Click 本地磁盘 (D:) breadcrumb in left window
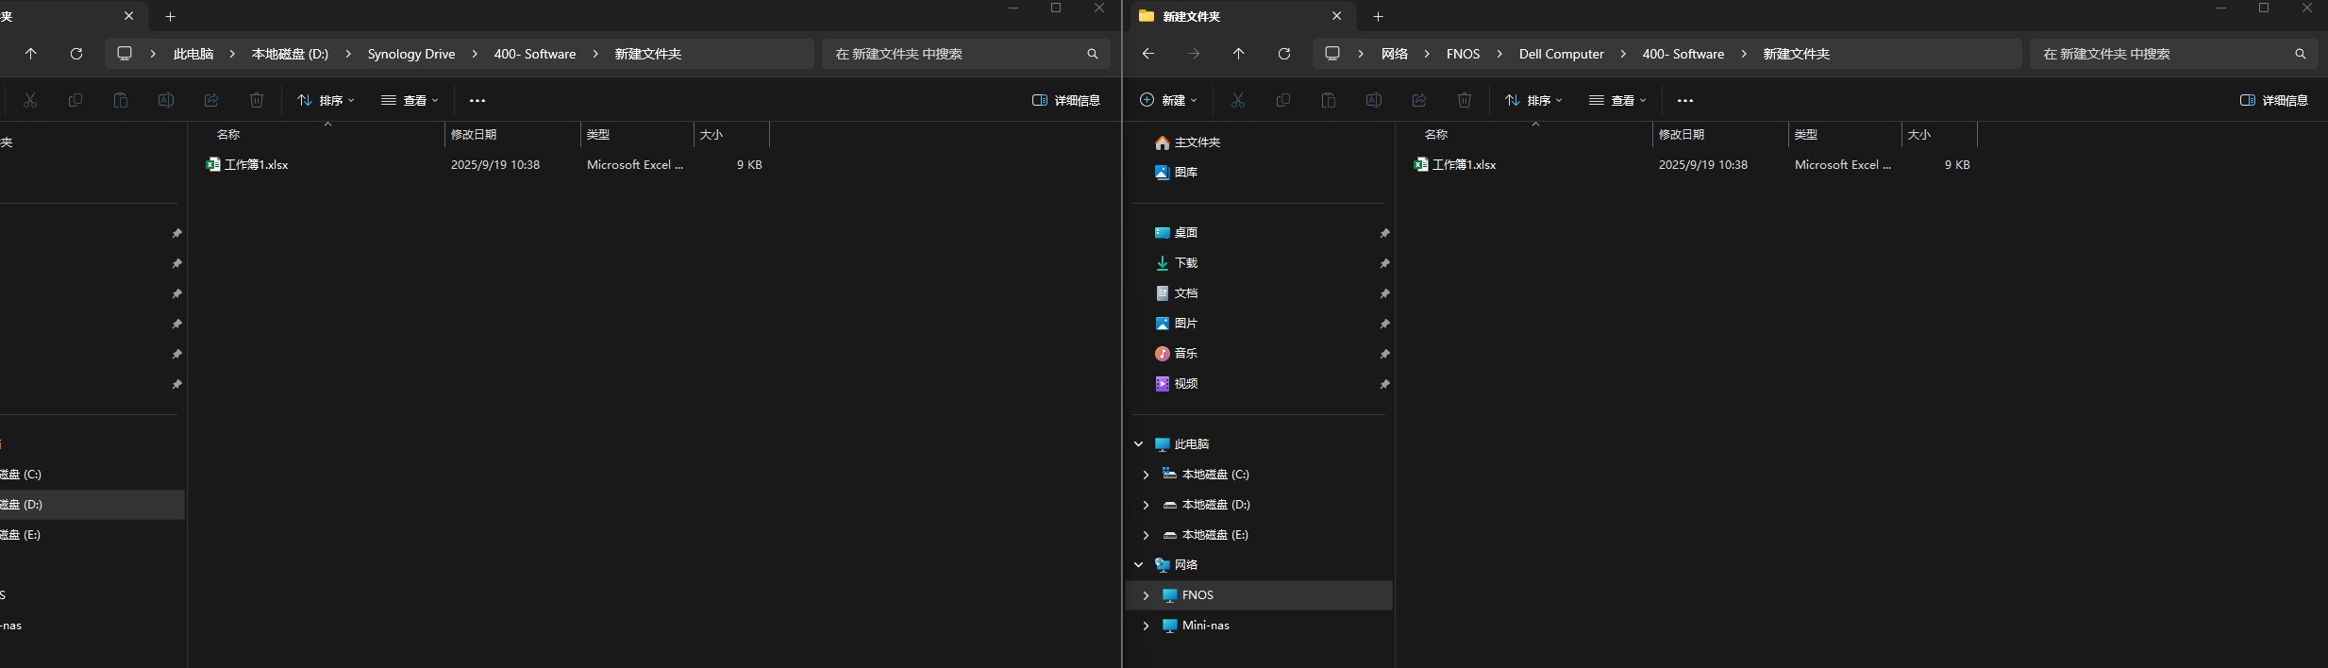The image size is (2328, 668). 290,54
